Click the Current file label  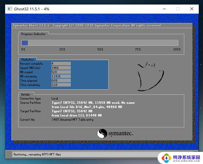[x=27, y=120]
